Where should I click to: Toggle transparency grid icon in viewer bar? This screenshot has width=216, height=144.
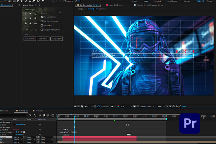pyautogui.click(x=137, y=106)
